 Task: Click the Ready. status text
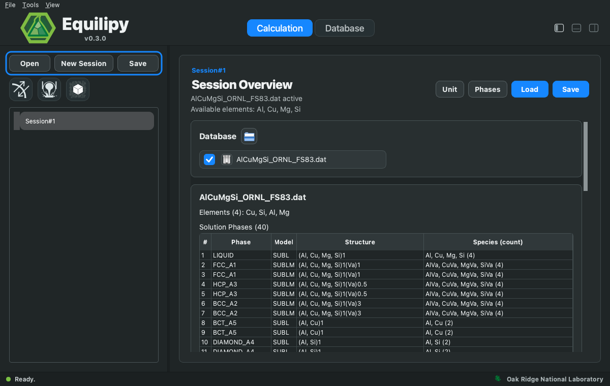[x=25, y=379]
